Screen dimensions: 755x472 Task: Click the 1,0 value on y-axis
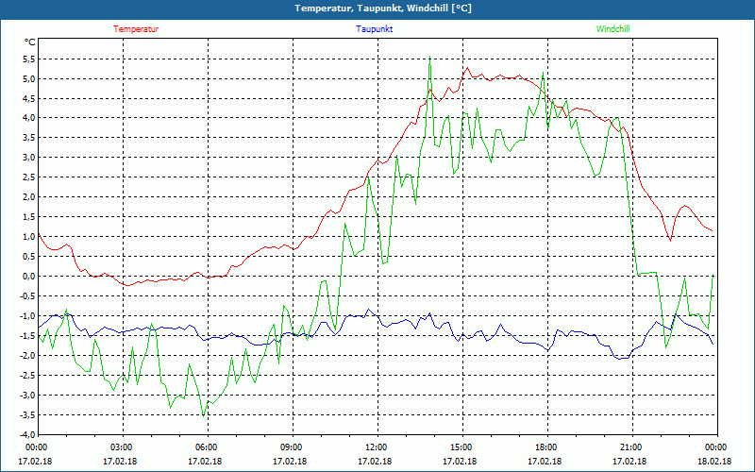coord(29,237)
